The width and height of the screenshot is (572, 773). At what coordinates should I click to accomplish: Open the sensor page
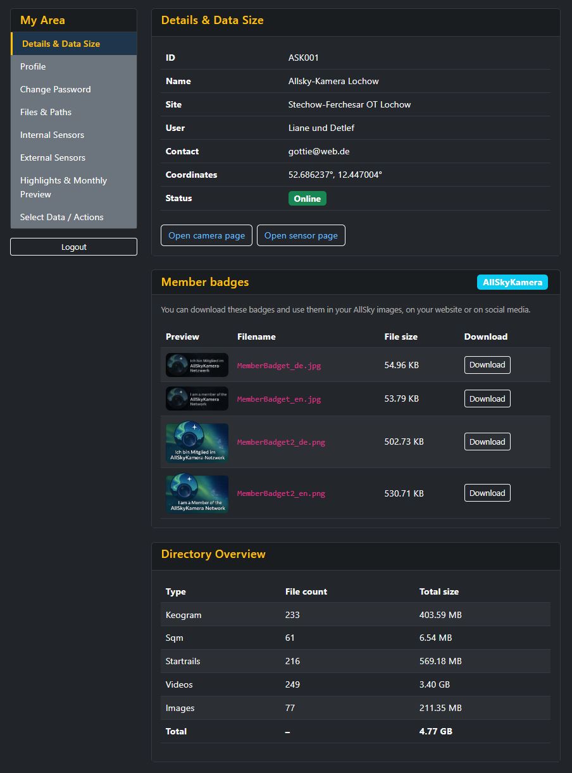pos(301,235)
